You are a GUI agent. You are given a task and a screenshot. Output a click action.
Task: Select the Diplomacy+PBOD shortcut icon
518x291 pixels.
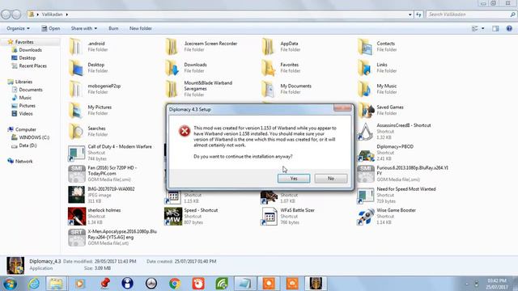[366, 154]
